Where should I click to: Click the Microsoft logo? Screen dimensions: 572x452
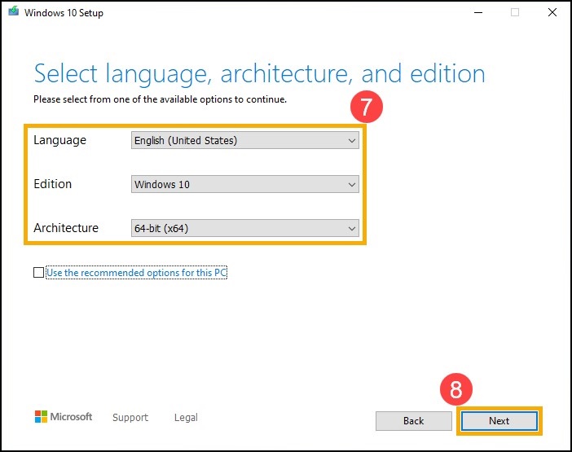point(64,417)
